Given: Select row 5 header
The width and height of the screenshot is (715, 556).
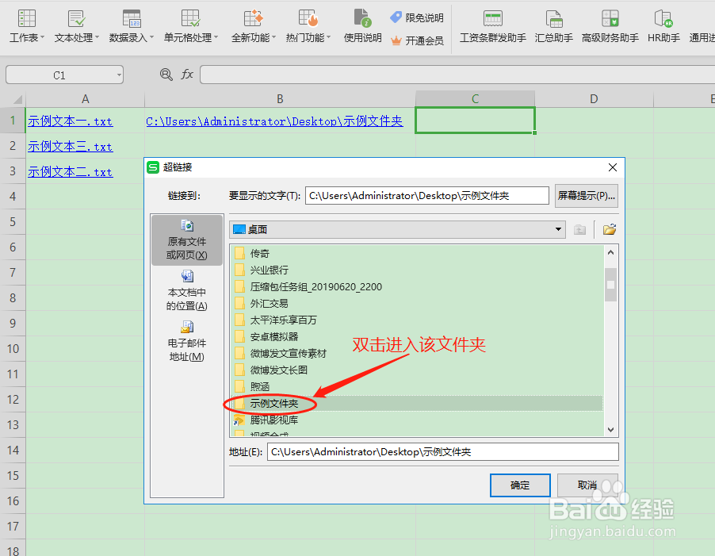Looking at the screenshot, I should point(13,222).
